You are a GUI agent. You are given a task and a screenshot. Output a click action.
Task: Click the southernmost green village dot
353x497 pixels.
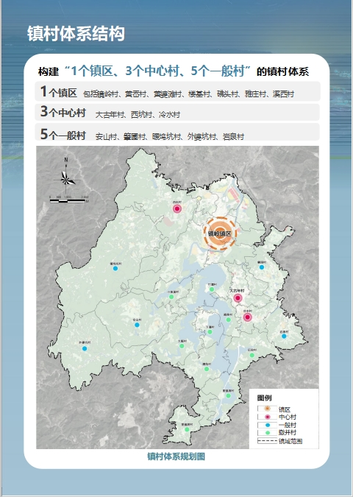click(187, 429)
